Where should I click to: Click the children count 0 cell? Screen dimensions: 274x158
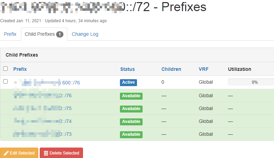click(x=163, y=82)
